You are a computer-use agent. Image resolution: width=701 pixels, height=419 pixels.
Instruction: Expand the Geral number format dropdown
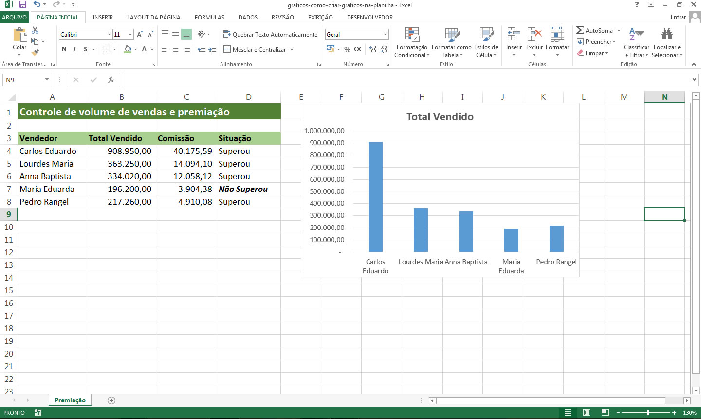pyautogui.click(x=385, y=35)
